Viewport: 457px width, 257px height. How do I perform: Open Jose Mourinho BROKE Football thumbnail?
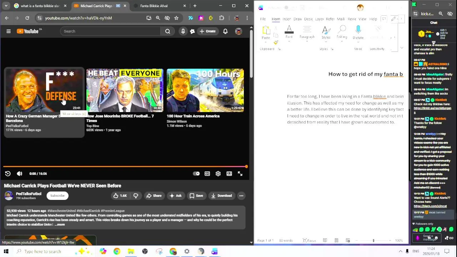pos(125,90)
